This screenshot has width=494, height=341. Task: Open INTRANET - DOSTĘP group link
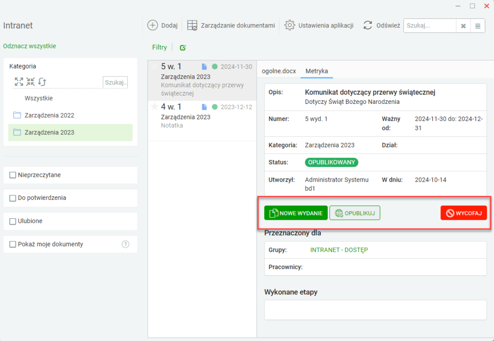(x=339, y=250)
